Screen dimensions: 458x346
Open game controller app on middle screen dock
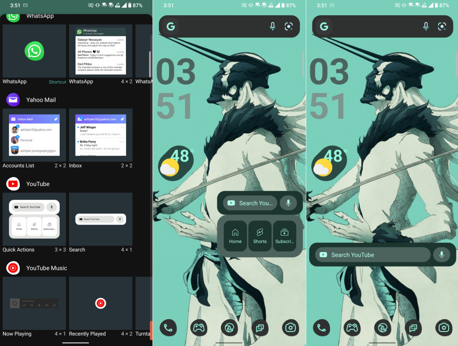[199, 328]
